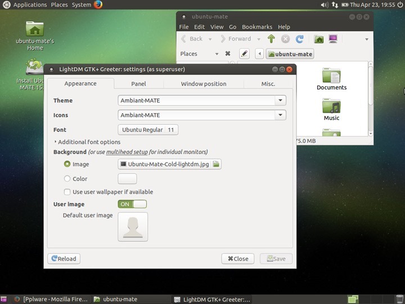Open the Bookmarks menu
The height and width of the screenshot is (304, 405).
pos(257,27)
